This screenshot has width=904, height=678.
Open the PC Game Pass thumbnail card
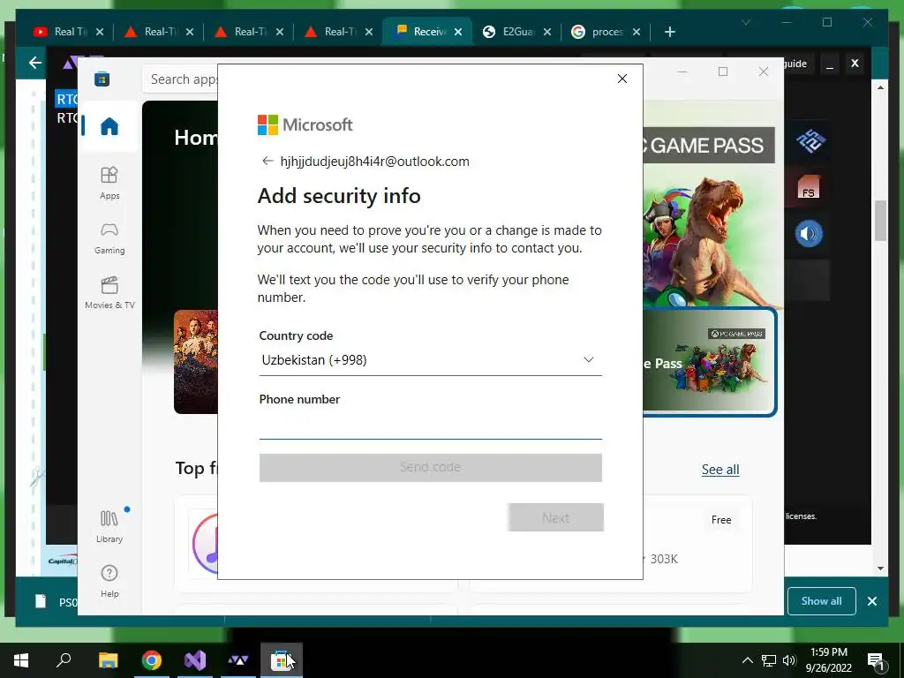click(x=710, y=361)
